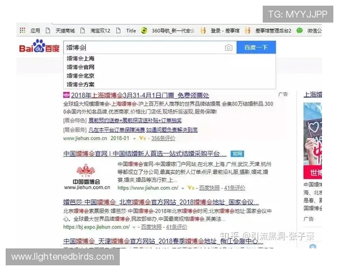
Task: Select suggestion 婚博会方案
Action: 80,85
